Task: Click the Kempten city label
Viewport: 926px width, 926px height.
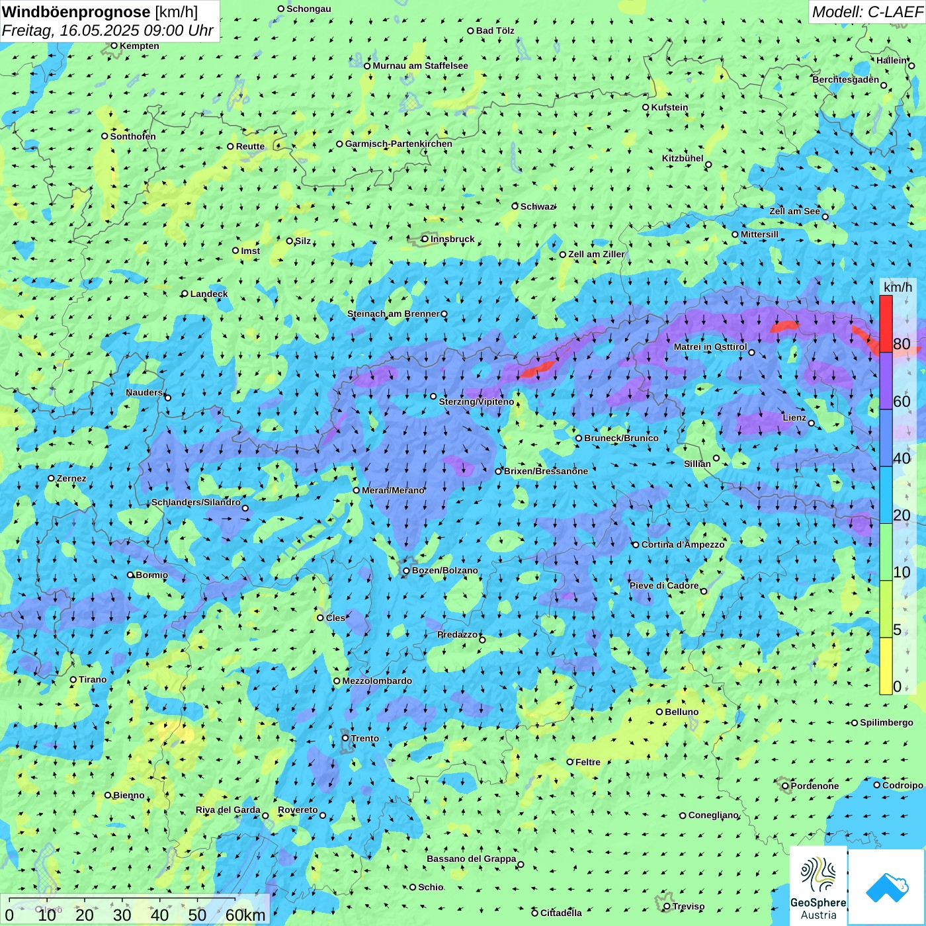Action: pos(139,46)
